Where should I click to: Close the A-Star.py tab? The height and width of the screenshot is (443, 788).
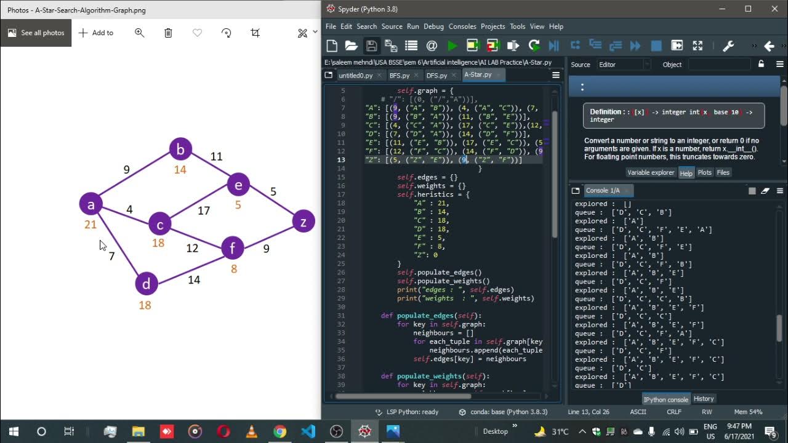(x=497, y=74)
